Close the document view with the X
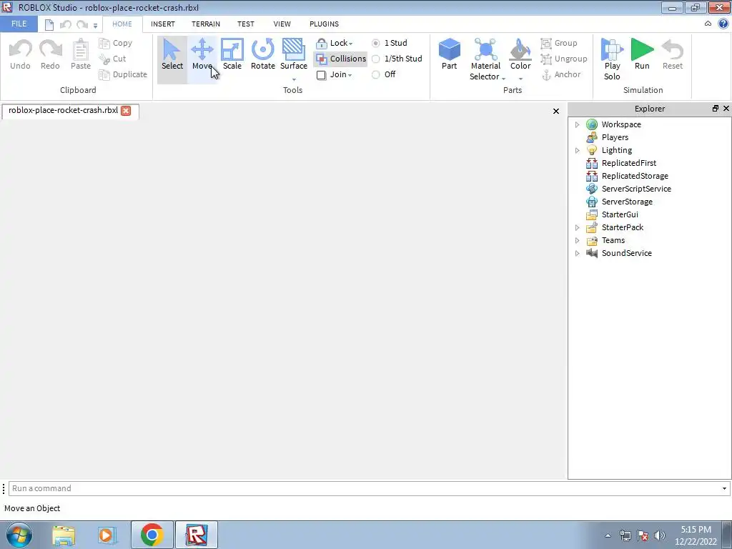Viewport: 732px width, 549px height. (x=556, y=111)
